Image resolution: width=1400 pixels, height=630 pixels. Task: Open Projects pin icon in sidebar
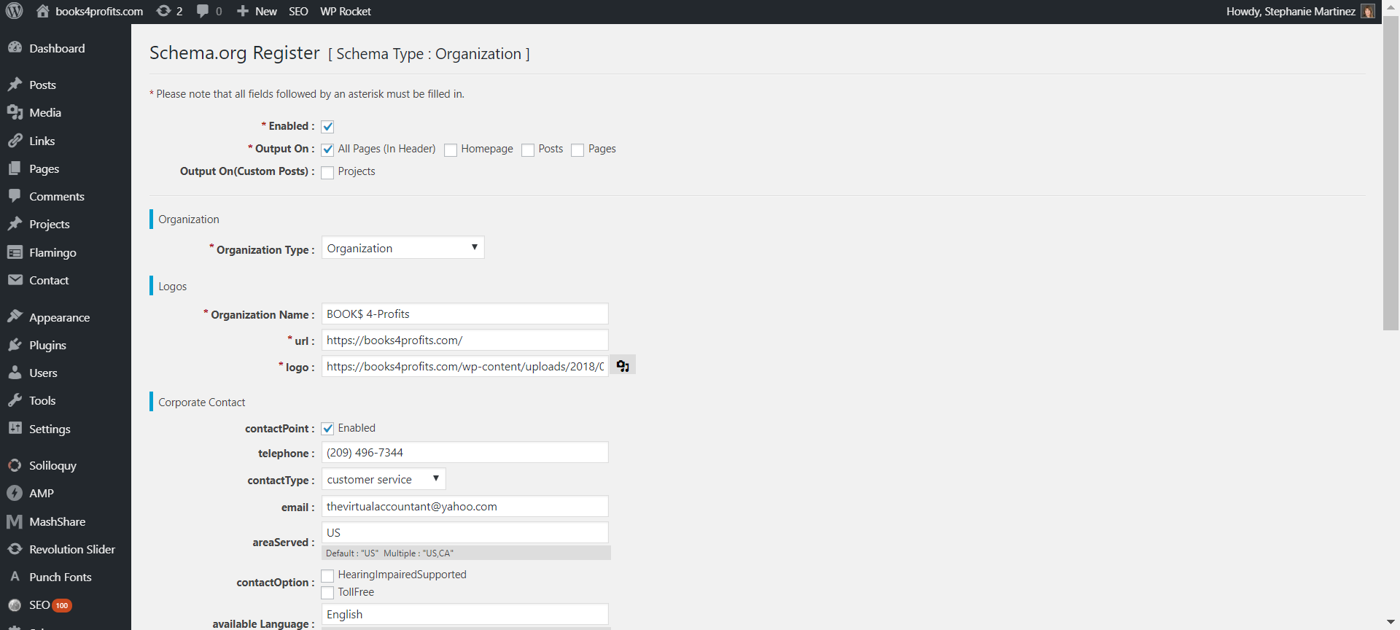tap(15, 224)
